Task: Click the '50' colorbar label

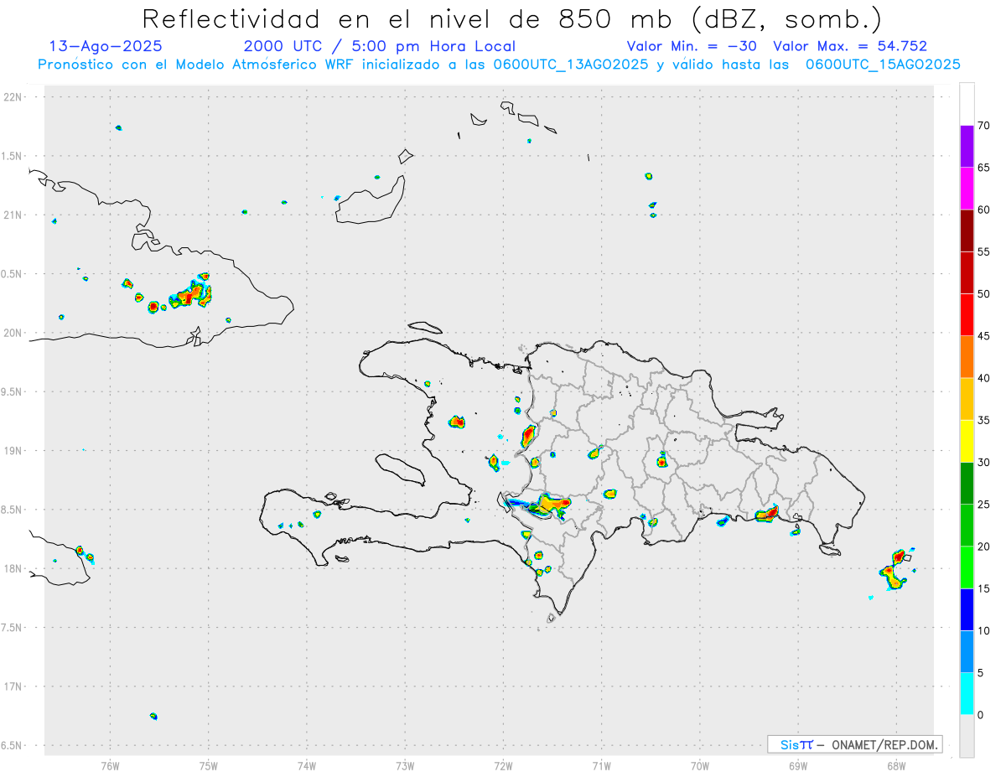Action: (983, 293)
